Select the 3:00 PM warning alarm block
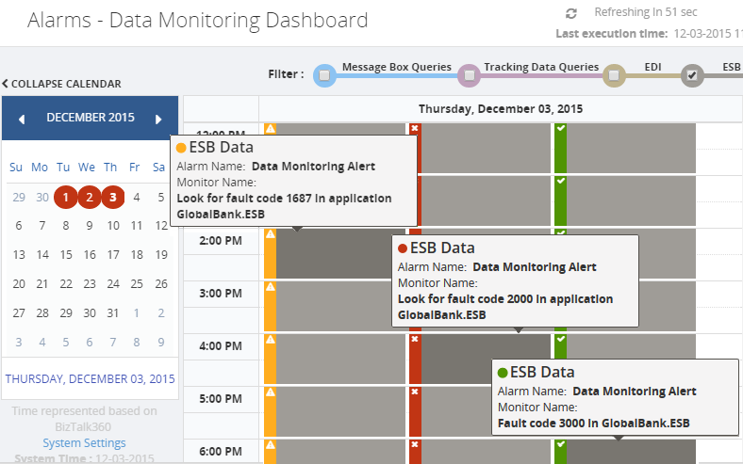The image size is (743, 464). 334,306
